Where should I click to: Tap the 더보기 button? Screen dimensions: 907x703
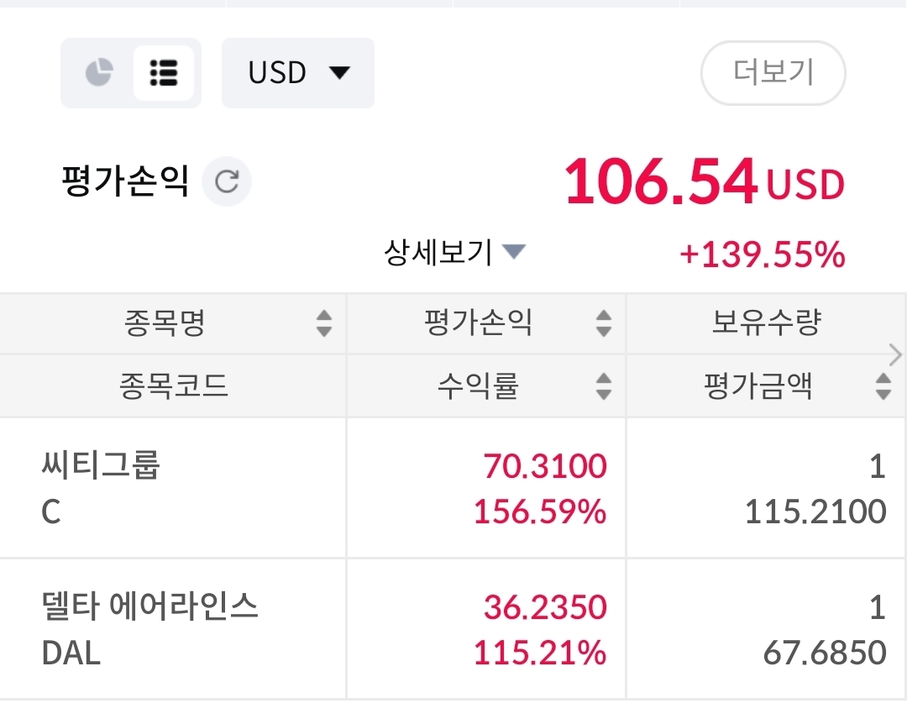click(x=773, y=73)
